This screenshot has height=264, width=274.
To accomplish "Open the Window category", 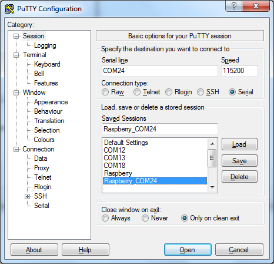I will pyautogui.click(x=34, y=93).
